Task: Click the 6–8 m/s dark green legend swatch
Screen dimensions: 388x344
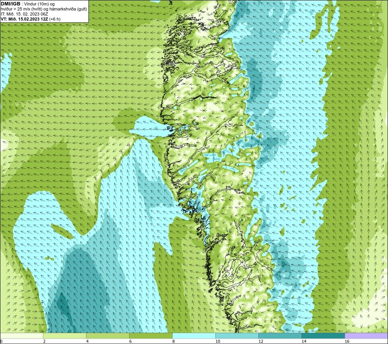Action: tap(151, 335)
